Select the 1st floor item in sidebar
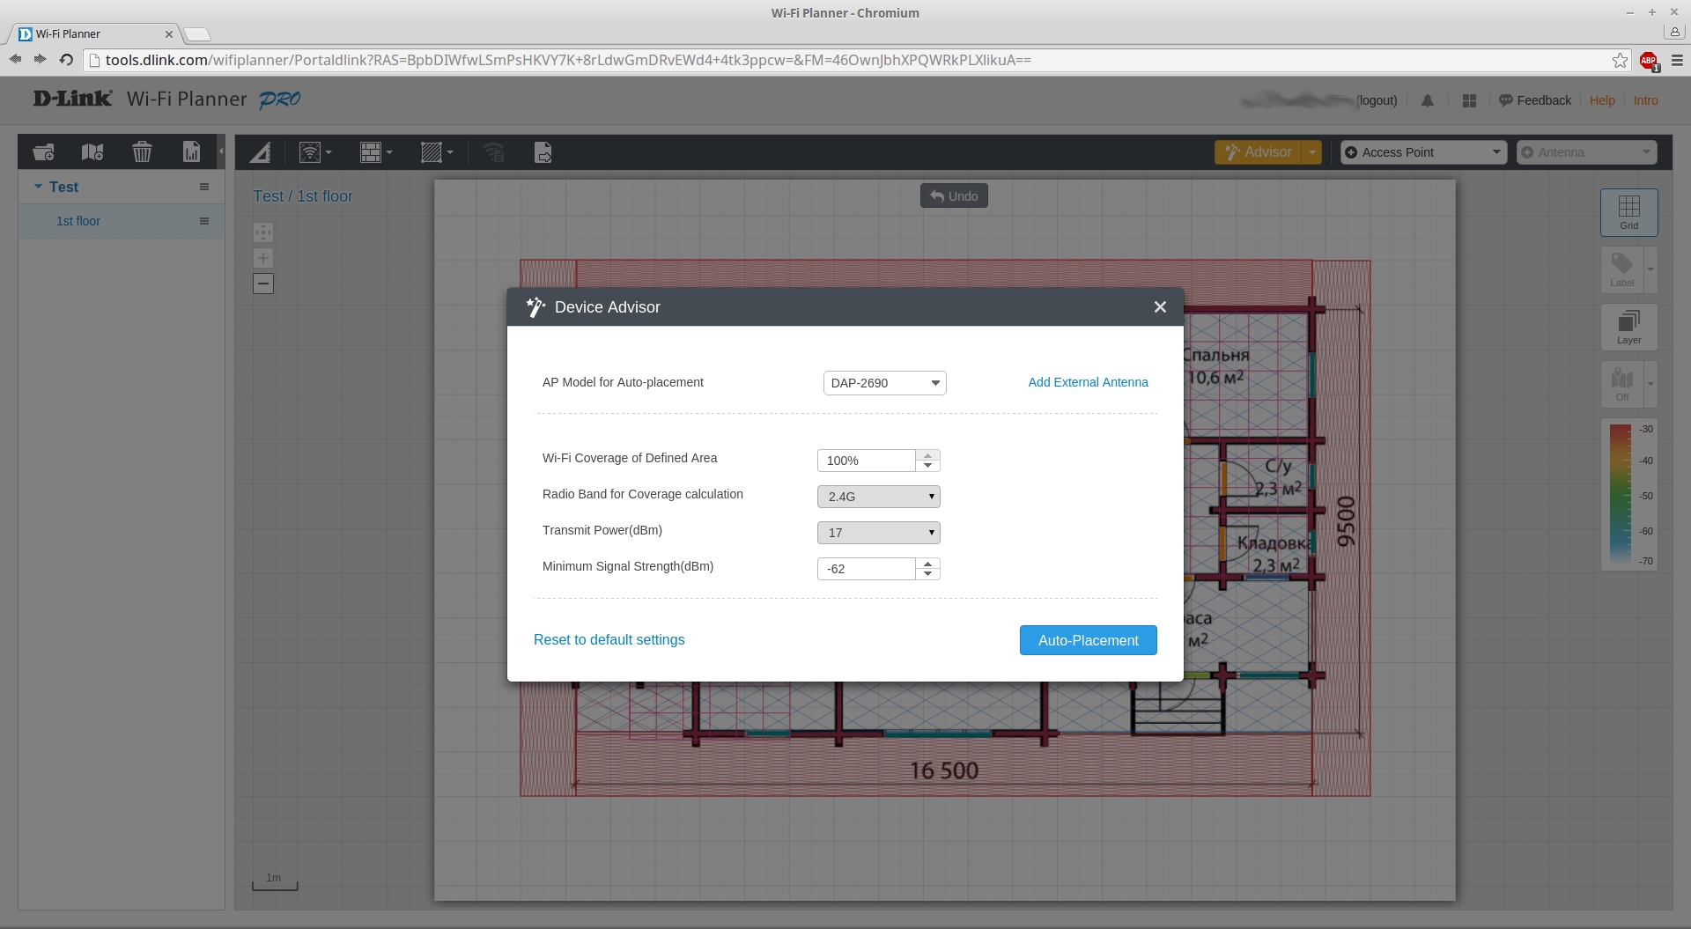This screenshot has width=1691, height=929. click(78, 221)
